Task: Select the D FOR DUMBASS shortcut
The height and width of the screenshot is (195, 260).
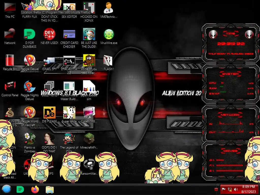Action: (x=29, y=38)
